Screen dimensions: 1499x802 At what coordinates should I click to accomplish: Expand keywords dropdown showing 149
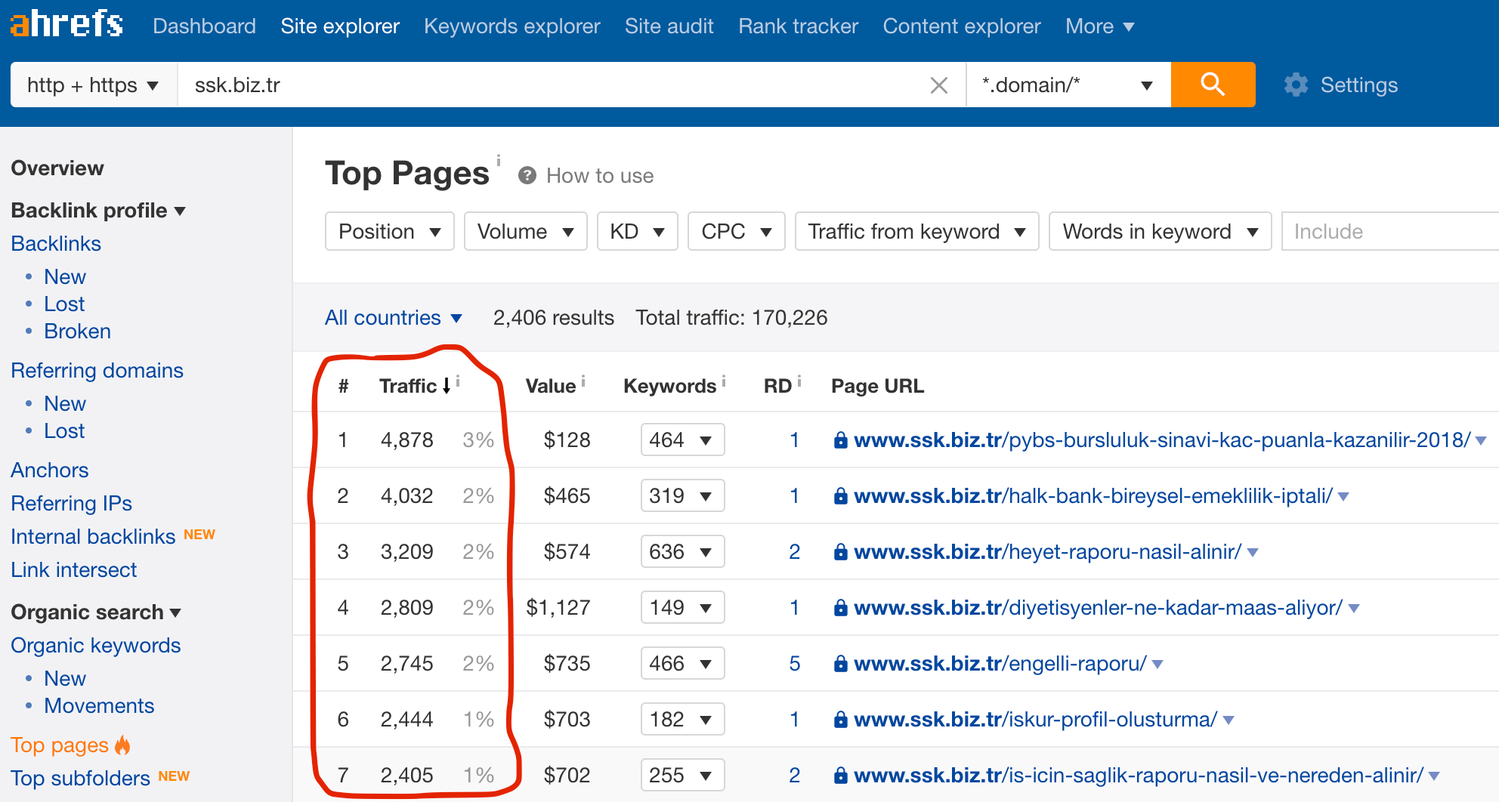pos(682,607)
